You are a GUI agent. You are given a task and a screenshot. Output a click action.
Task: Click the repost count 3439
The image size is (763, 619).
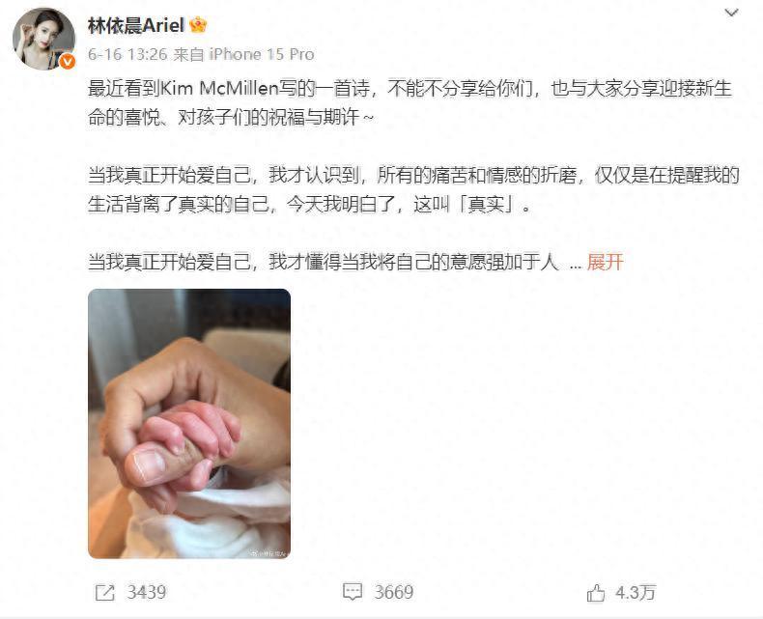click(147, 592)
